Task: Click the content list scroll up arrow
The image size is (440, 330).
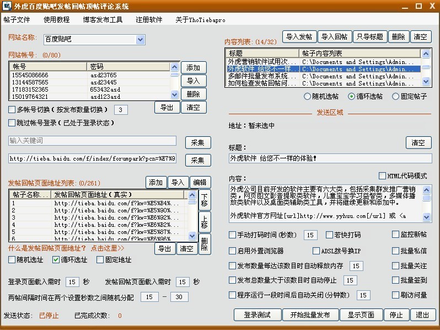Action: point(426,54)
